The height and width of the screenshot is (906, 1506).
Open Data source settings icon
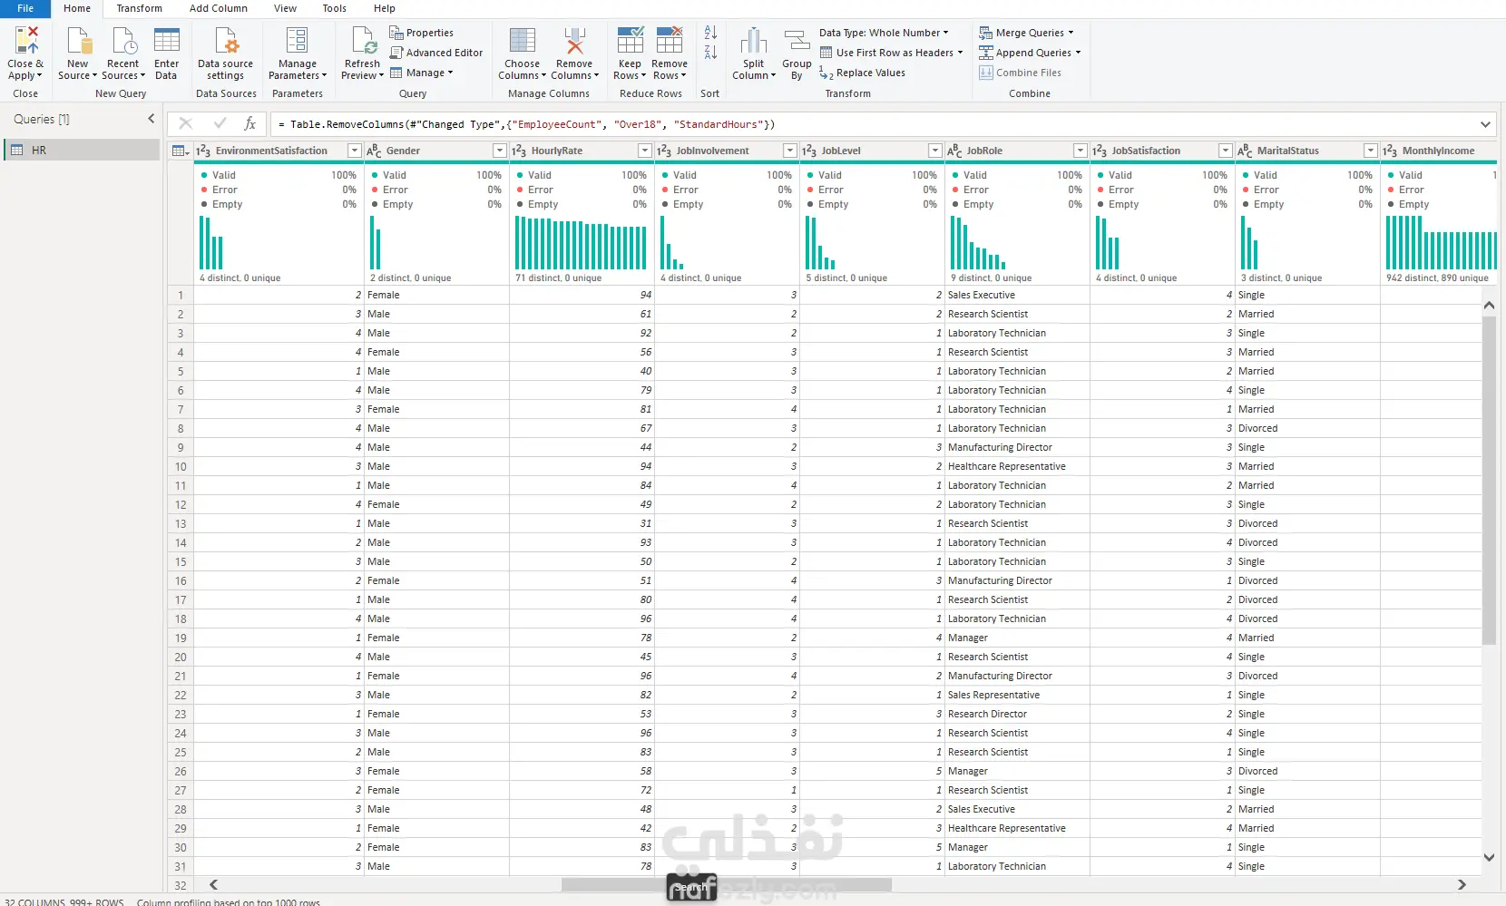(x=226, y=41)
